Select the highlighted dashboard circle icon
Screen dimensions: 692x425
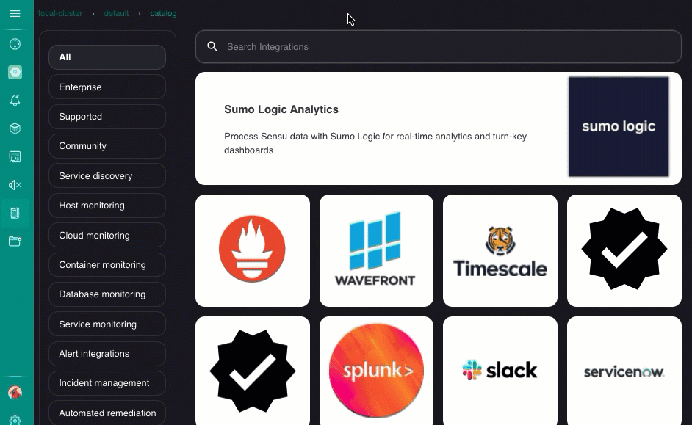pyautogui.click(x=15, y=73)
